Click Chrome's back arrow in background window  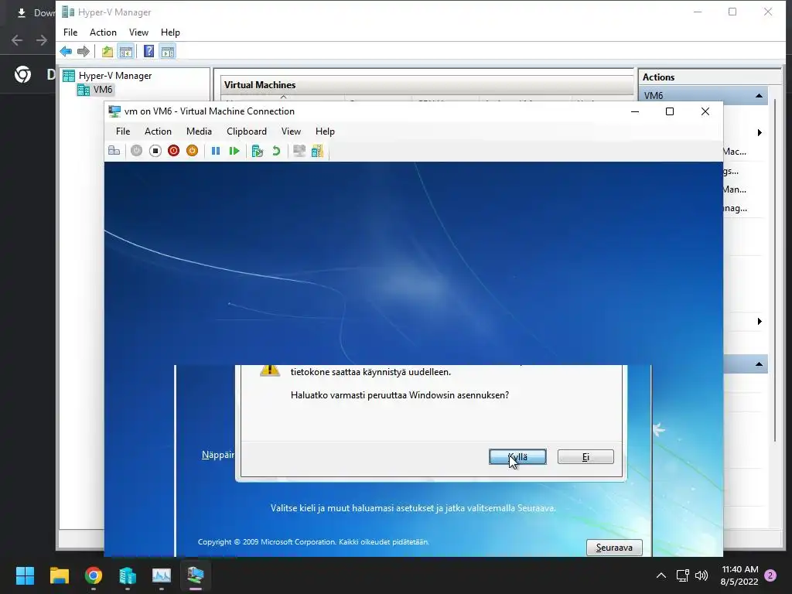(x=17, y=40)
